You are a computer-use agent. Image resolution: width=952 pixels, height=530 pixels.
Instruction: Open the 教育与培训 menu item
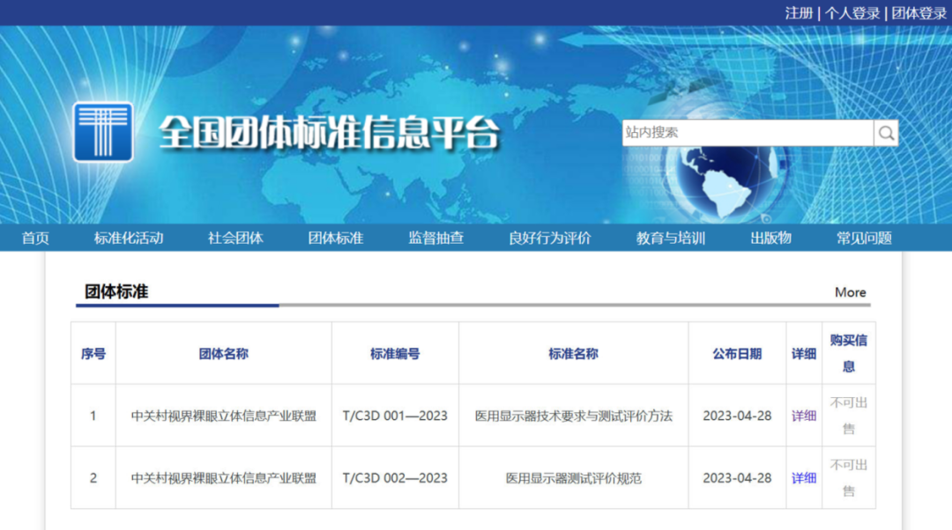click(671, 238)
